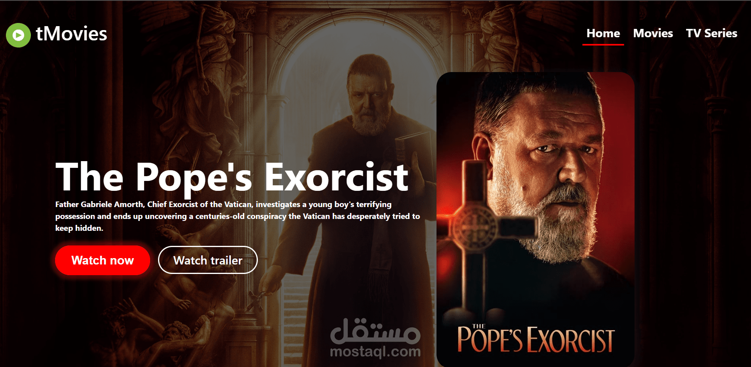Click the Father Gabriele Amorth synopsis text
This screenshot has height=367, width=751.
tap(238, 216)
